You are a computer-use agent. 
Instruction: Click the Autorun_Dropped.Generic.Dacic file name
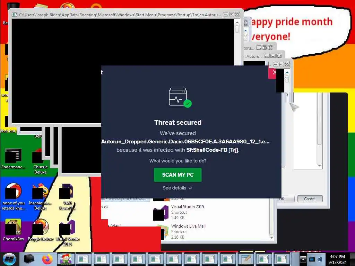pyautogui.click(x=185, y=142)
